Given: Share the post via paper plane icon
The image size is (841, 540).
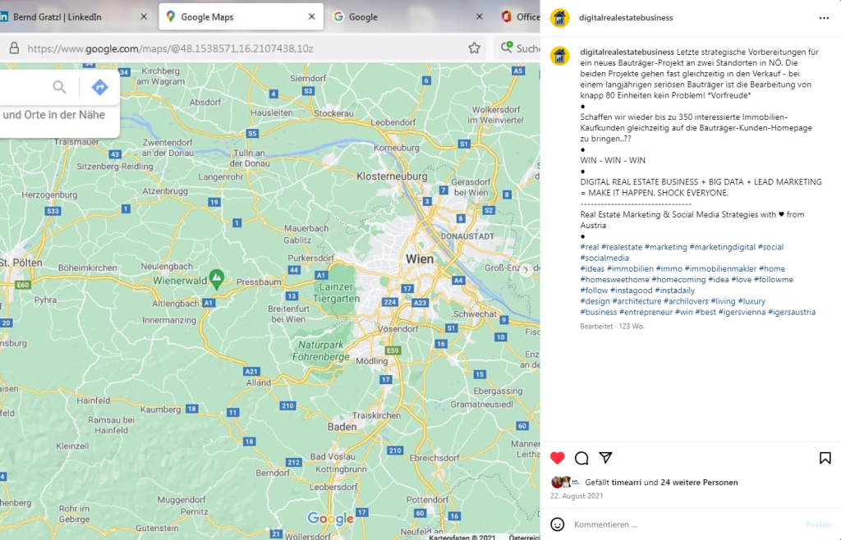Looking at the screenshot, I should pos(605,458).
